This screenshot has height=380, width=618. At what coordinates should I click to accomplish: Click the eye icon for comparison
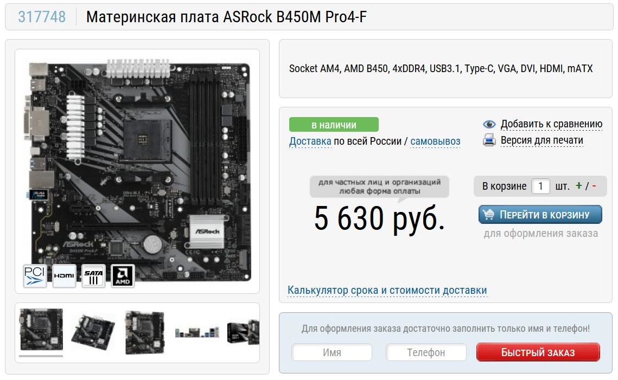pos(489,125)
